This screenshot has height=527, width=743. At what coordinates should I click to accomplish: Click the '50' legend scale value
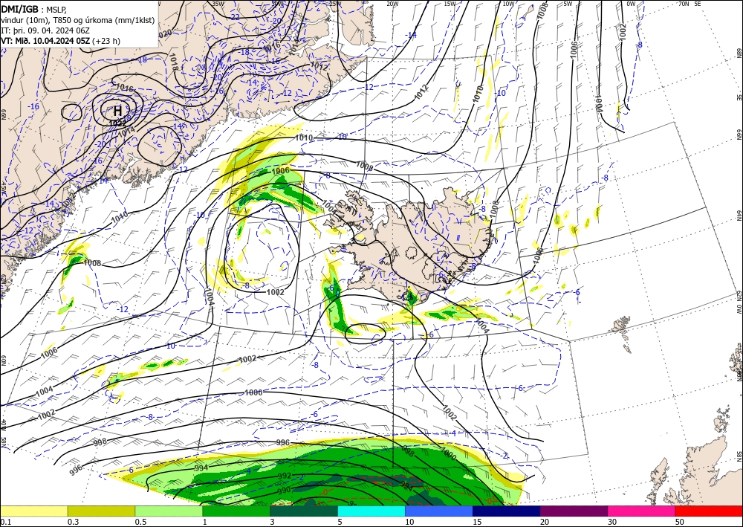tap(679, 522)
